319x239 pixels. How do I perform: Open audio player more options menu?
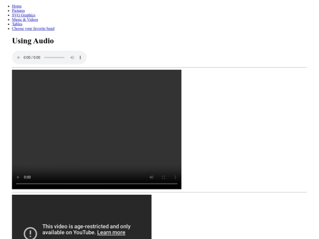[80, 57]
